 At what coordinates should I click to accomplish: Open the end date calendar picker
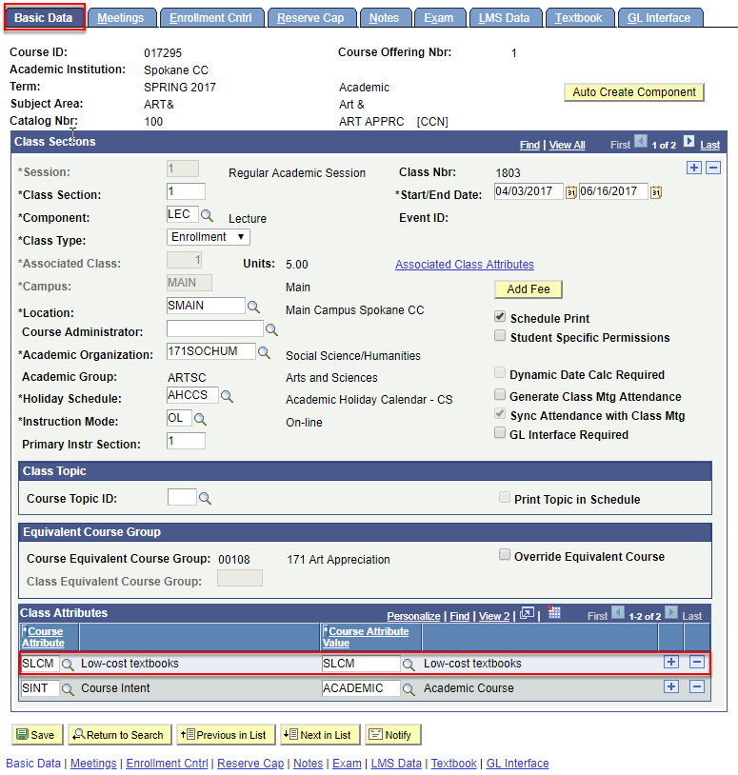[x=656, y=191]
